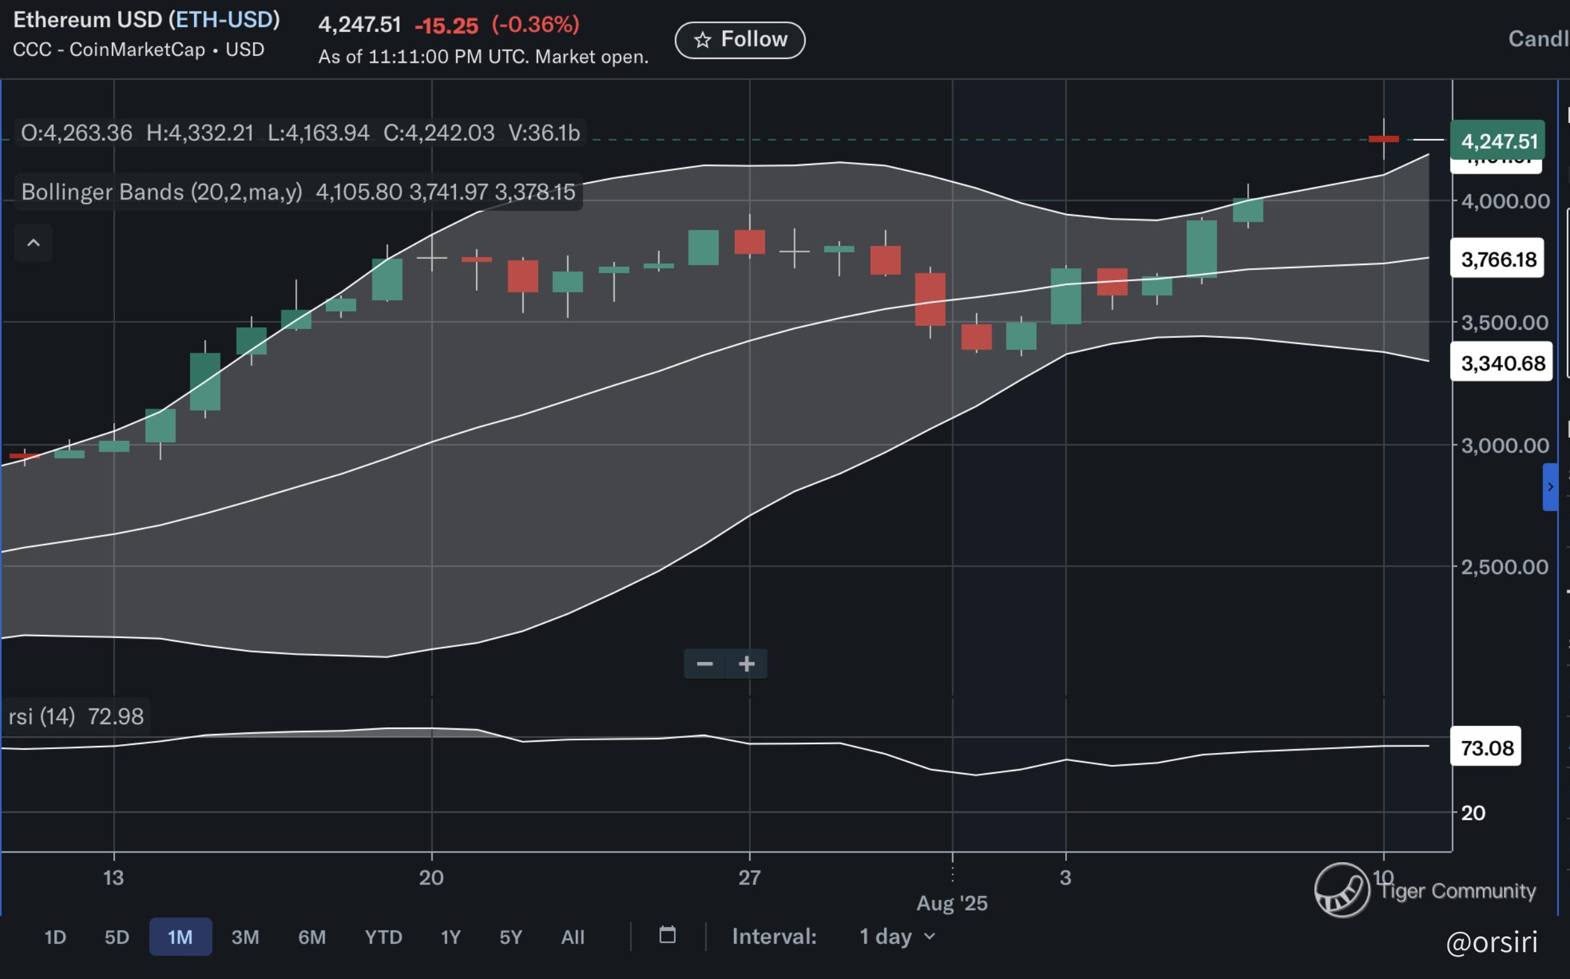
Task: Zoom in chart with plus button
Action: pyautogui.click(x=747, y=664)
